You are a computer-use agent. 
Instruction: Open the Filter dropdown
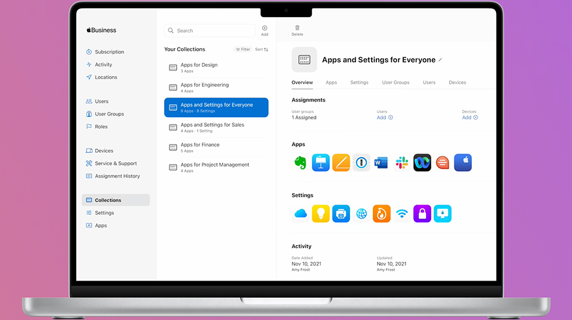(243, 49)
